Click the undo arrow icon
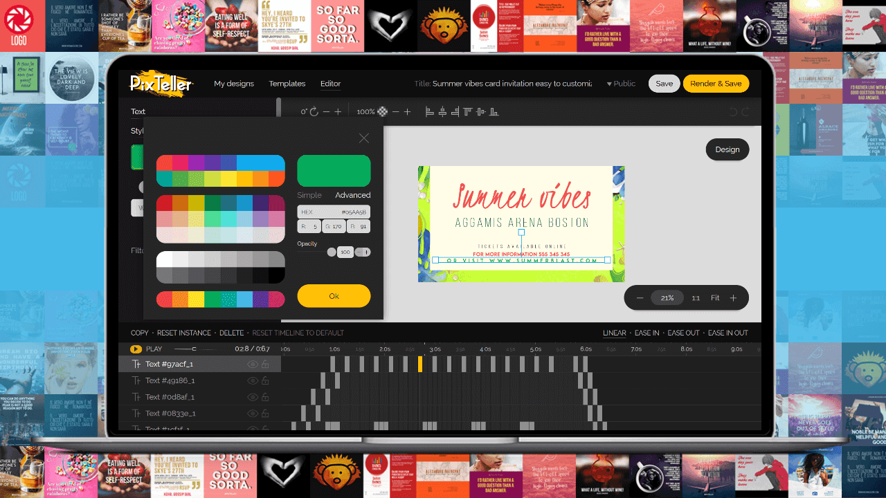886x498 pixels. [x=733, y=111]
